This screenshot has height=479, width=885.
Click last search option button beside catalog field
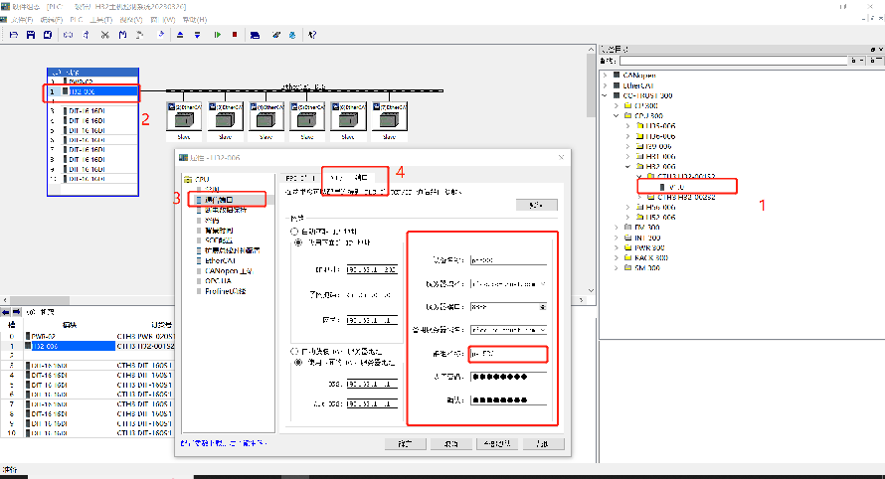(875, 61)
